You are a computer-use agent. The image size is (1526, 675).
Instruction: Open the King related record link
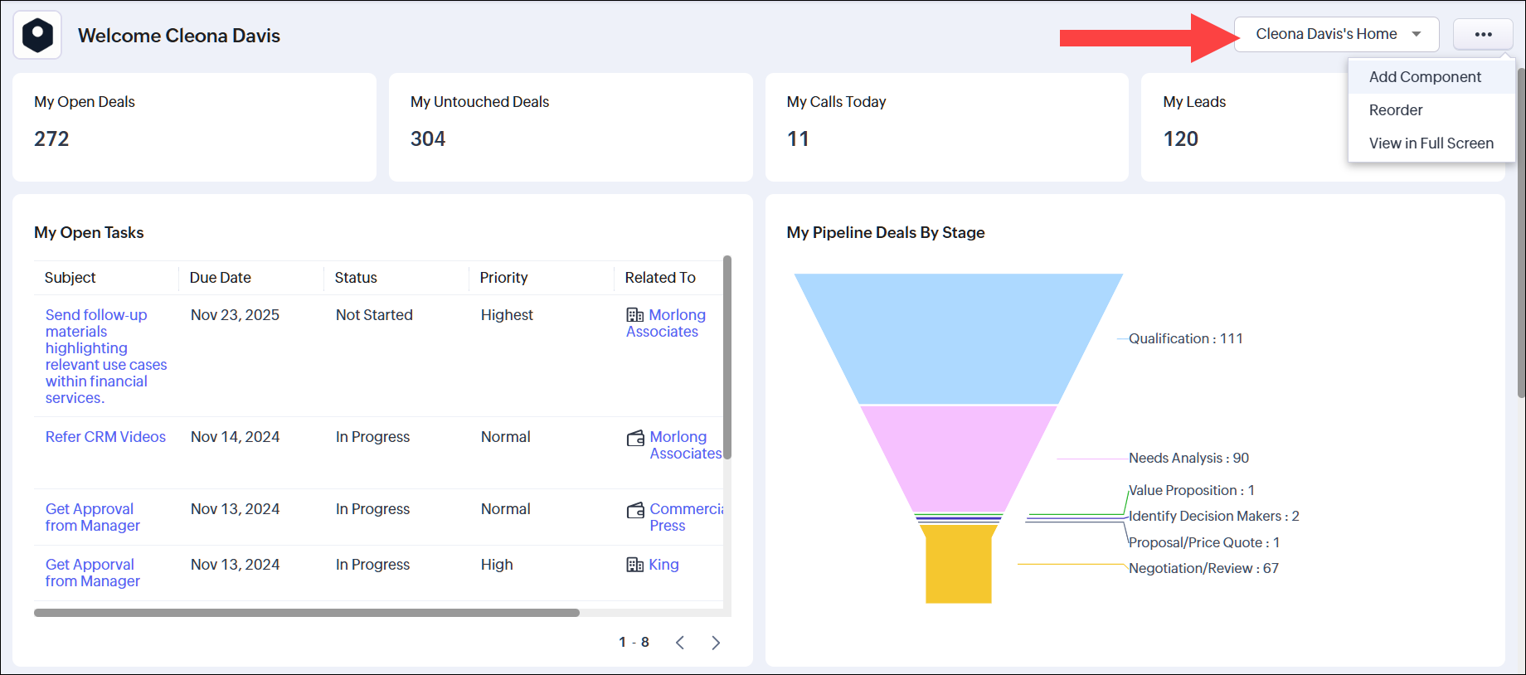(663, 565)
